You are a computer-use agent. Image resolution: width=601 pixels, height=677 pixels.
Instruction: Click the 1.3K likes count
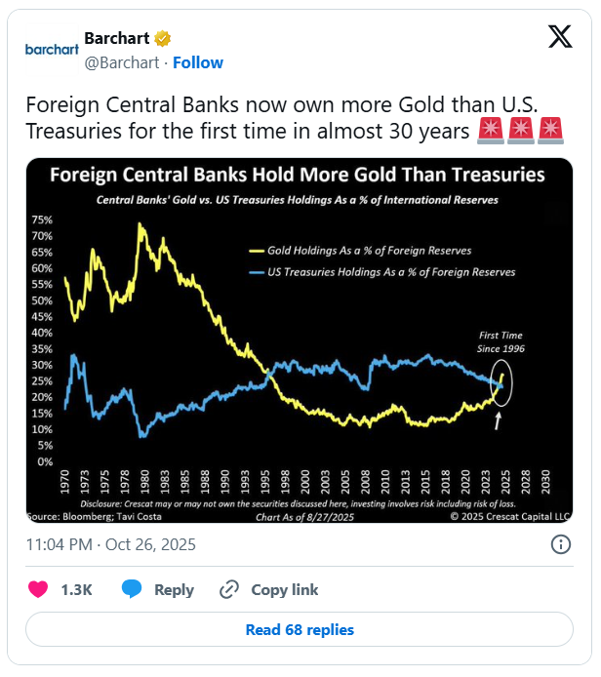76,589
